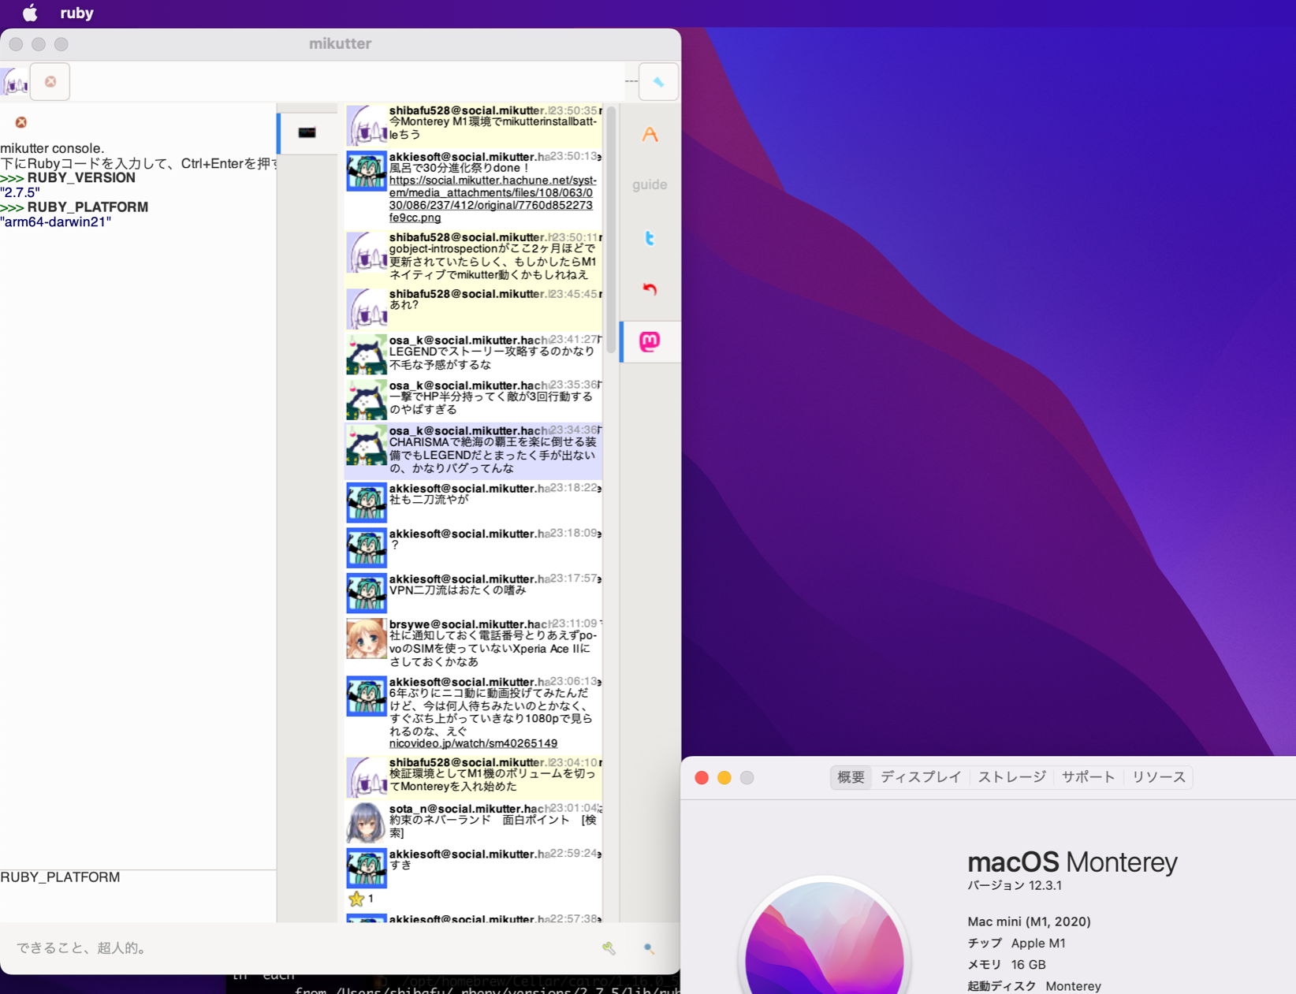Open the guide tab in the sidebar
The width and height of the screenshot is (1296, 994).
point(650,184)
